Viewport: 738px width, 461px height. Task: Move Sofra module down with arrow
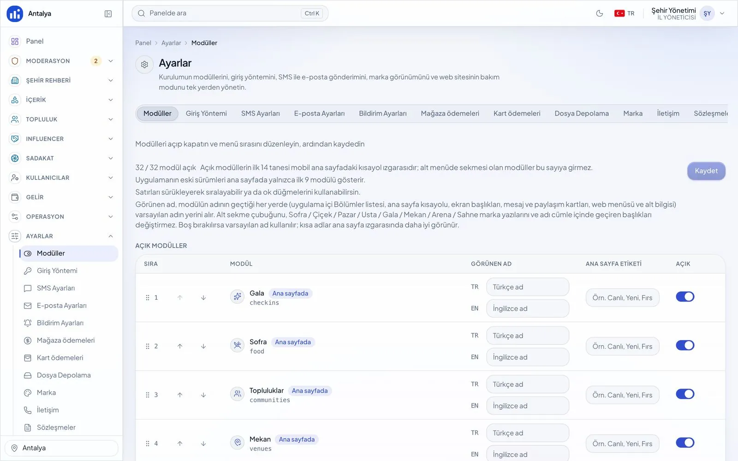click(x=203, y=346)
